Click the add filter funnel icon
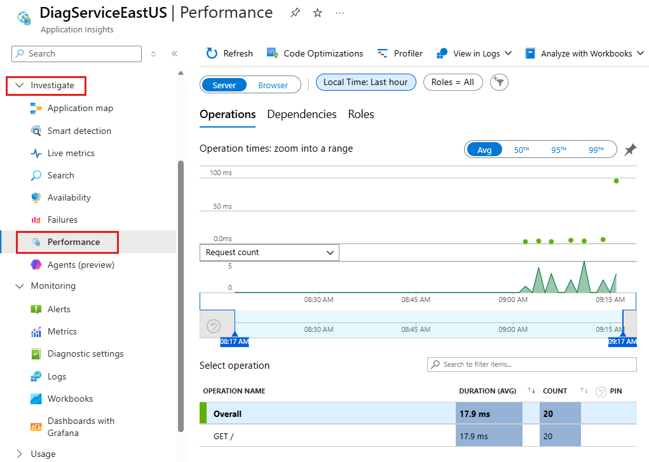This screenshot has height=462, width=649. (499, 82)
